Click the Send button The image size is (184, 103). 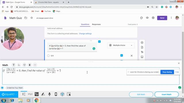click(x=162, y=18)
